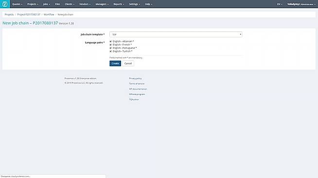Image resolution: width=318 pixels, height=178 pixels.
Task: Expand the Quotes menu
Action: (x=17, y=4)
